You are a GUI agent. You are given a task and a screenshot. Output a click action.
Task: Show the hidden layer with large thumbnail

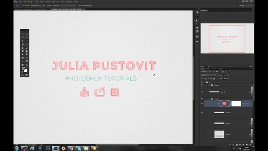(x=202, y=134)
